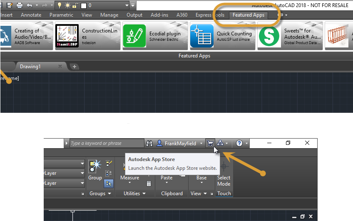The image size is (353, 221).
Task: Click the white layer color swatch
Action: click(x=83, y=6)
